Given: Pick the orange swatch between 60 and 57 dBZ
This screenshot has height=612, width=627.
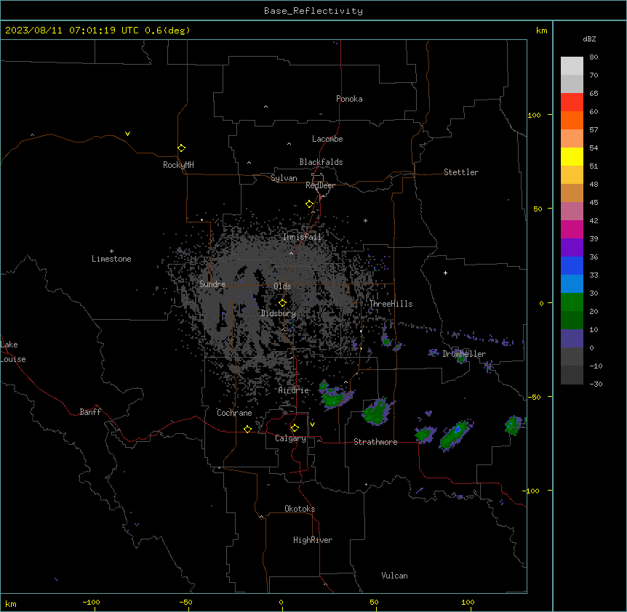Looking at the screenshot, I should pos(572,120).
